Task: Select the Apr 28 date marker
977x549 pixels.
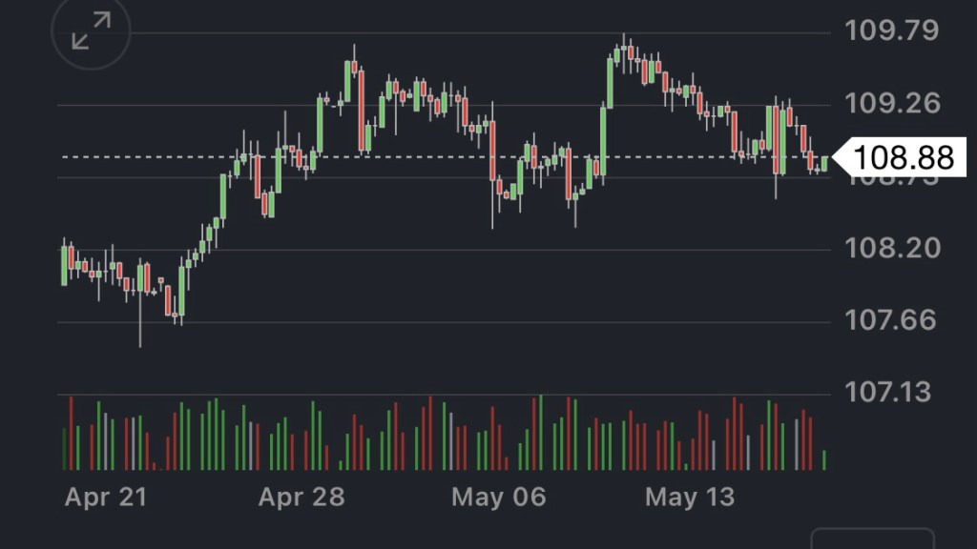Action: click(x=301, y=497)
